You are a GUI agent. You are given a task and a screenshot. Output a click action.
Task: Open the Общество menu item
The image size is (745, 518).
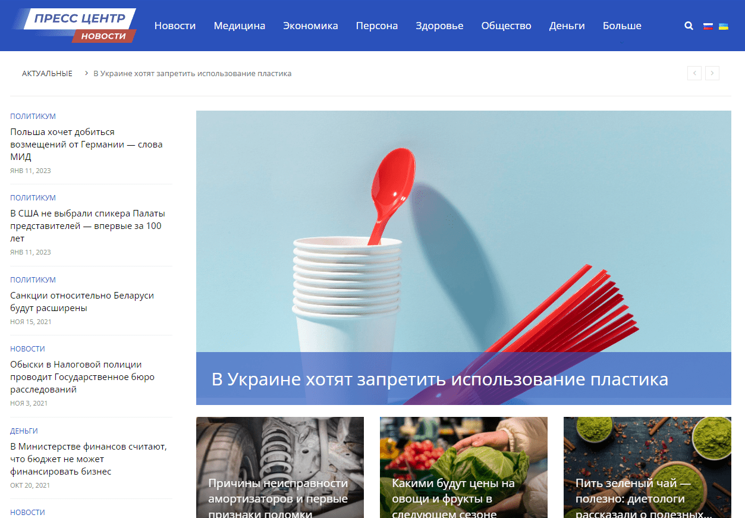[x=507, y=26]
